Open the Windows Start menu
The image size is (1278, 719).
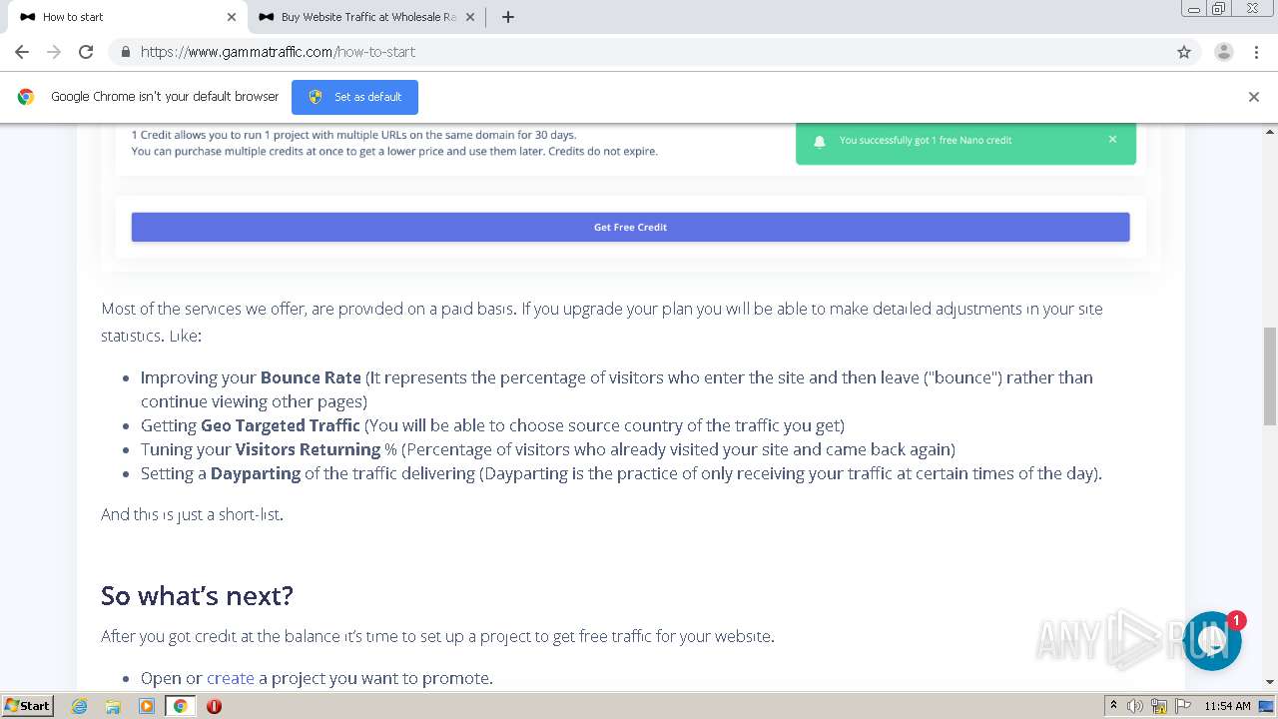click(x=27, y=706)
